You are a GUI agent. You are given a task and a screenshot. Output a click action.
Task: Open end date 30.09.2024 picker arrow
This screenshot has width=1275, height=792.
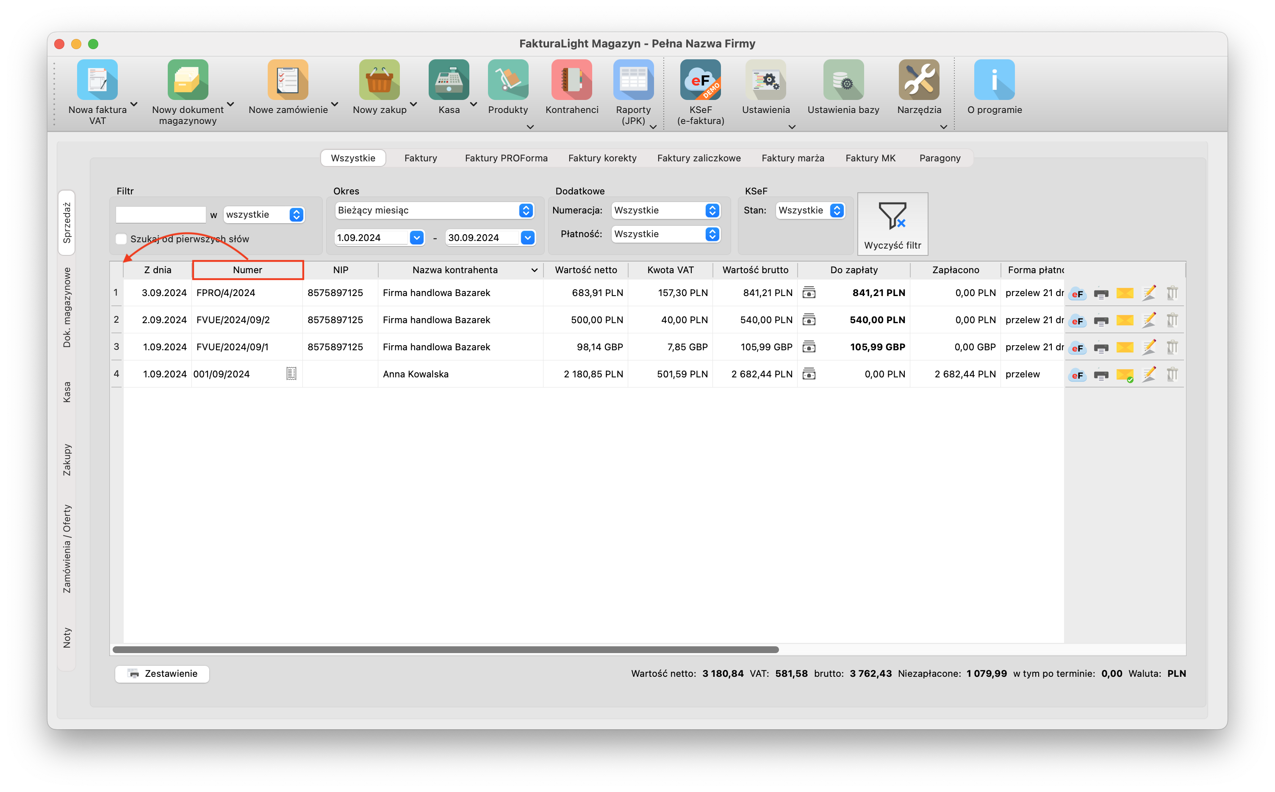click(x=527, y=238)
